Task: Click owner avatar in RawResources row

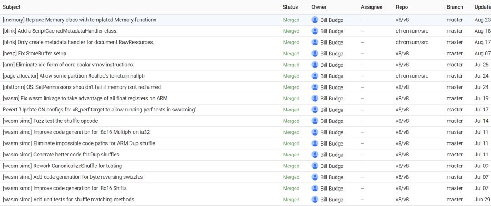Action: click(x=315, y=42)
